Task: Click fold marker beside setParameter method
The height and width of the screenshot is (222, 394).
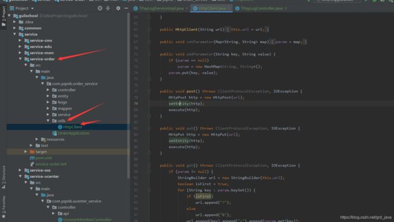Action: point(149,42)
